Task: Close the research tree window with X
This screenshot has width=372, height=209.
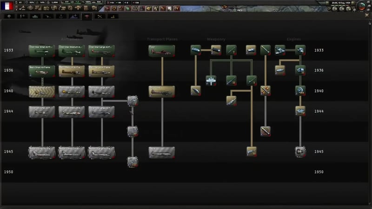Action: coord(367,15)
